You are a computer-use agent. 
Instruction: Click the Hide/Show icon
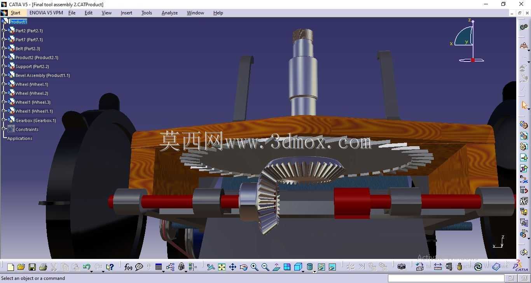click(x=321, y=267)
